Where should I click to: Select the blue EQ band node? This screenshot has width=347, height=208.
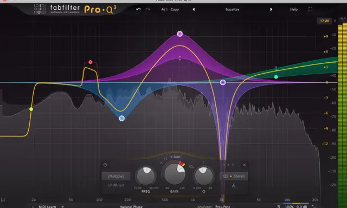(x=121, y=118)
